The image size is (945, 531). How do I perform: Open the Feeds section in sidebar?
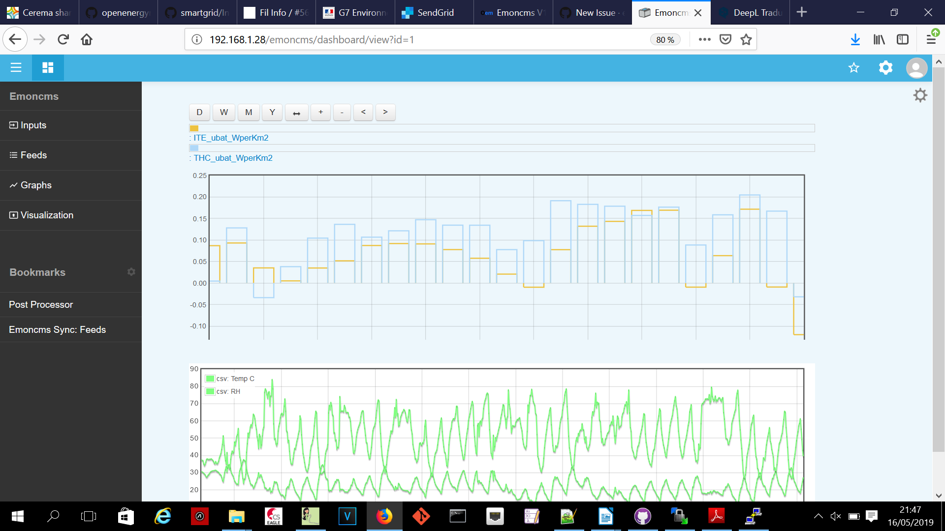tap(33, 155)
